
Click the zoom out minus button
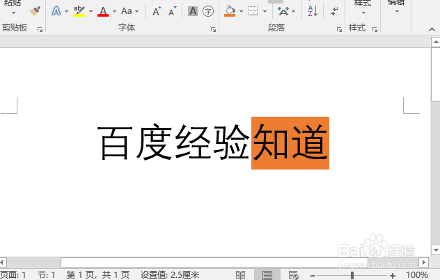point(313,276)
